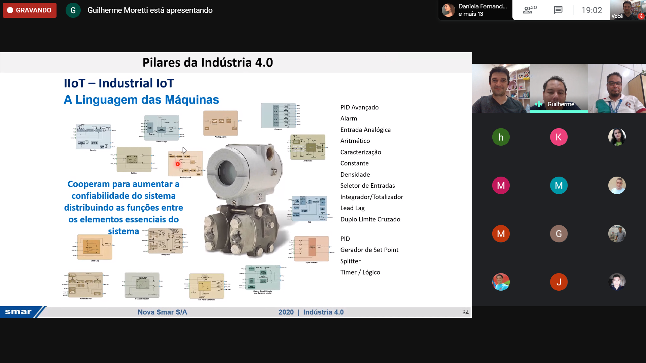
Task: Click the magenta 'M' participant avatar
Action: coord(501,185)
